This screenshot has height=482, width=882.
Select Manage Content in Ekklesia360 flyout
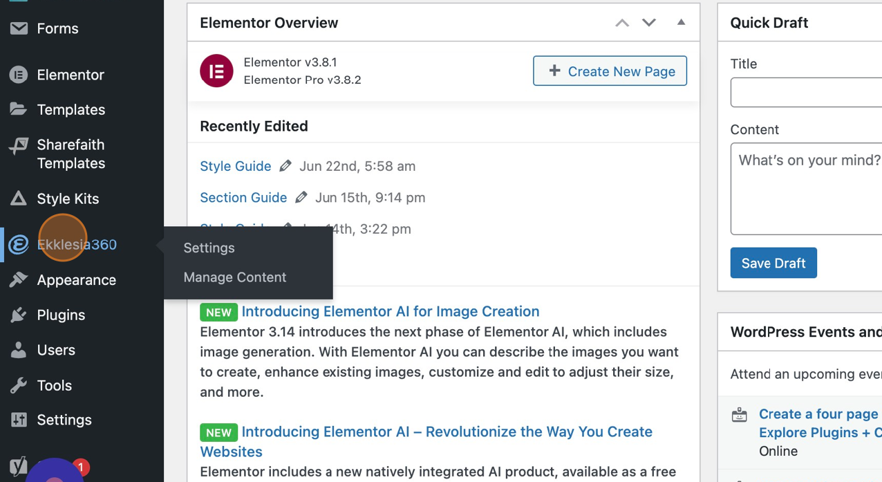point(234,277)
